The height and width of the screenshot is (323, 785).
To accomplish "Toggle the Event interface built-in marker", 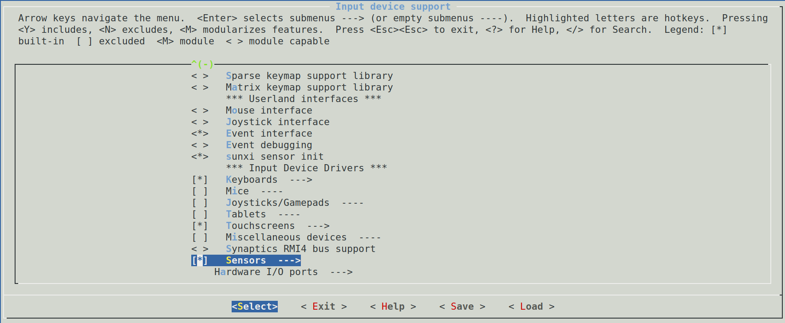I will (200, 134).
